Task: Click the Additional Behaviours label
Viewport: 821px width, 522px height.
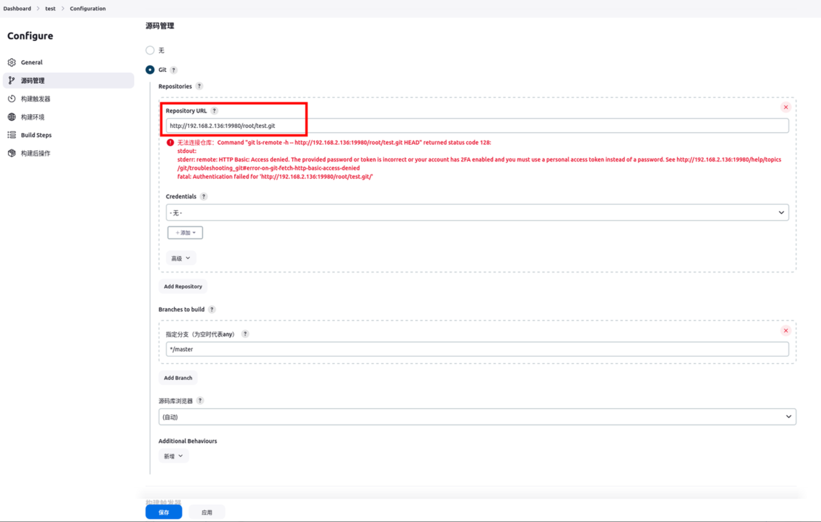Action: pos(187,441)
